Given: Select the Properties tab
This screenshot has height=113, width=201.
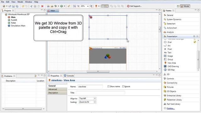Looking at the screenshot, I should (x=55, y=76).
